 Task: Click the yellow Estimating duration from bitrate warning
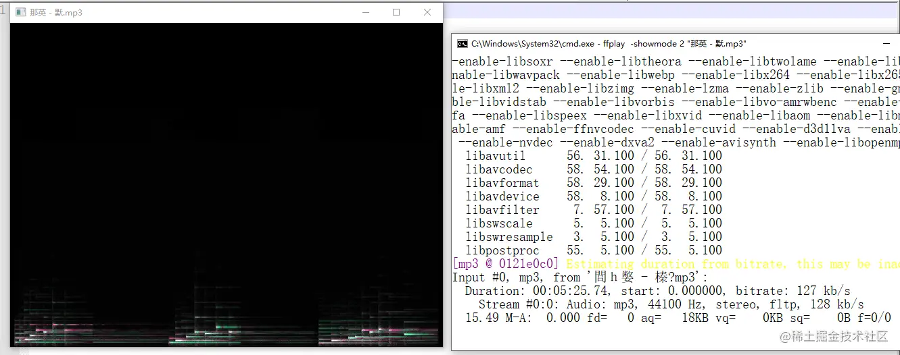click(733, 264)
